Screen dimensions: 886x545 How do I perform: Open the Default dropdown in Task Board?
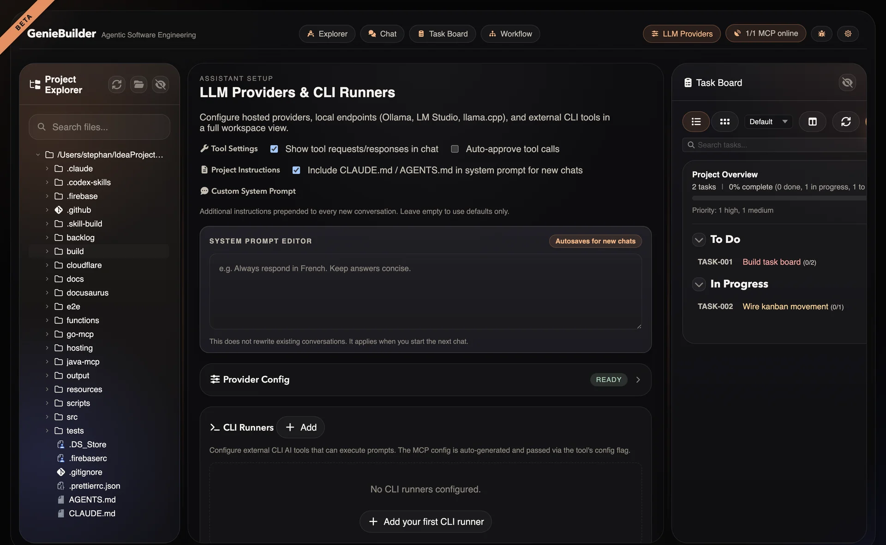point(768,122)
